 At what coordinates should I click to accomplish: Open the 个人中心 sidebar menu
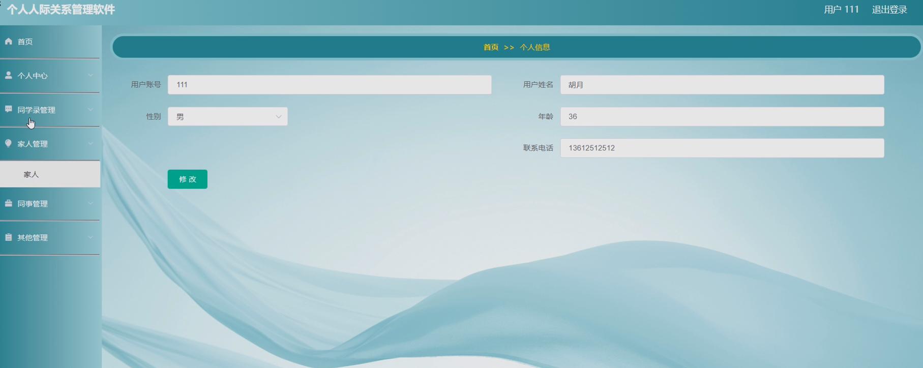click(x=50, y=76)
